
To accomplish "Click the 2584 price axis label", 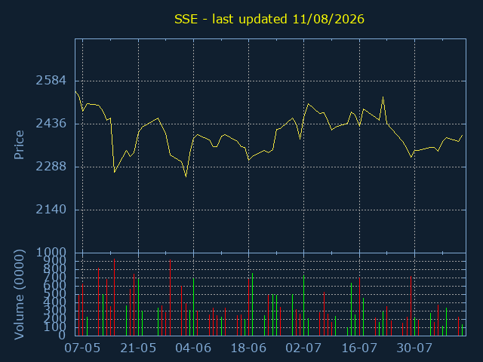I will point(51,81).
